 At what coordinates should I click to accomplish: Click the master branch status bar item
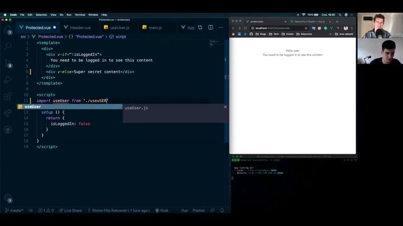[x=14, y=210]
